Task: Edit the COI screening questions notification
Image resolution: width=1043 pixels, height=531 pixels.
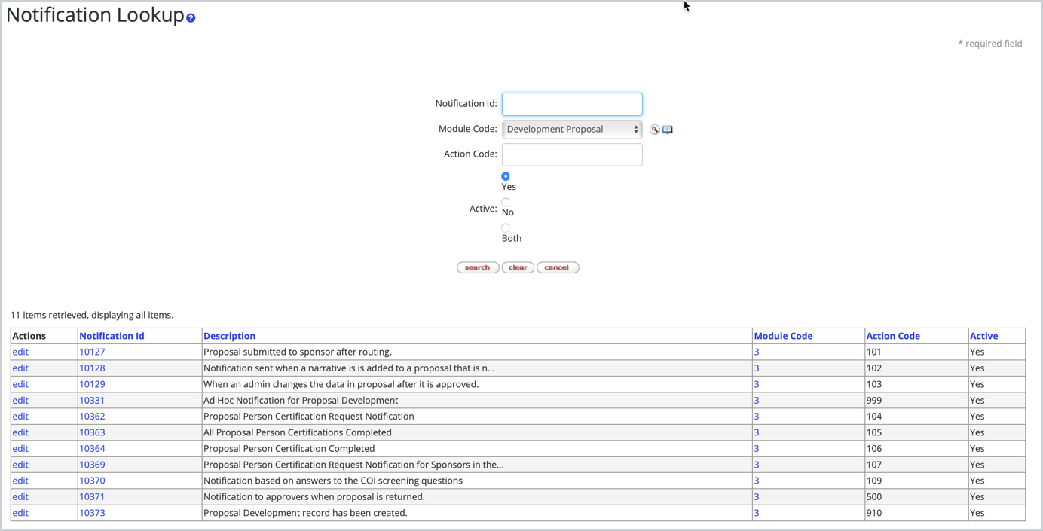Action: 20,480
